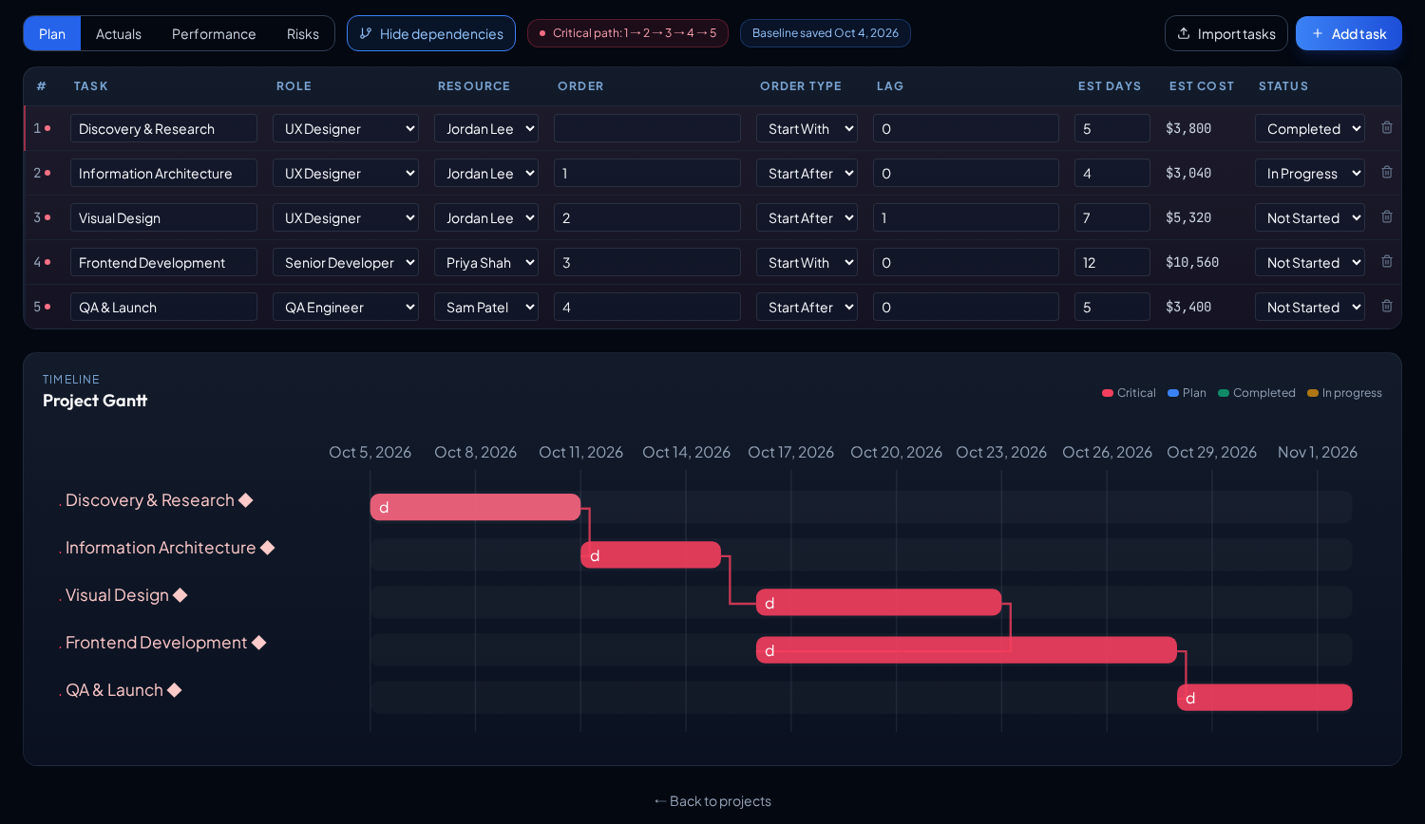Select the Visual Design Gantt bar
The image size is (1425, 824).
[879, 602]
